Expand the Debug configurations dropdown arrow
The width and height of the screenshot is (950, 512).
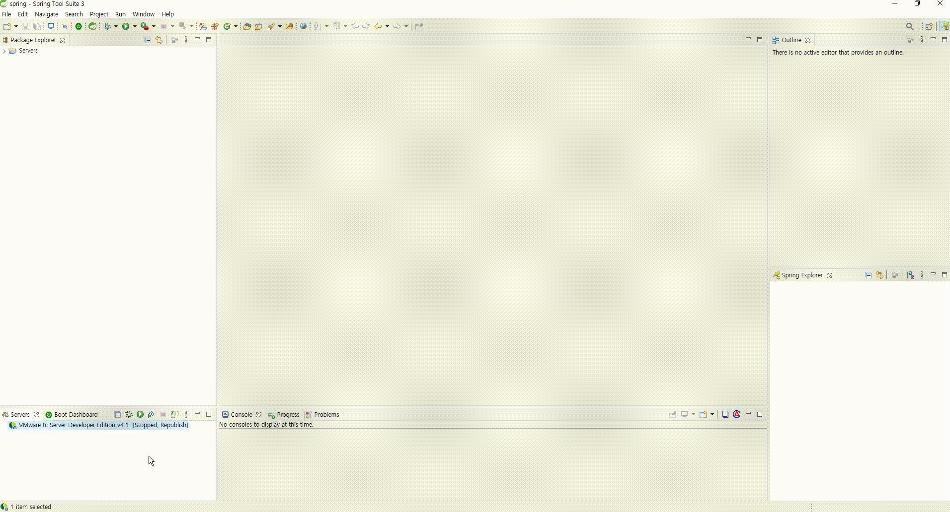coord(116,26)
